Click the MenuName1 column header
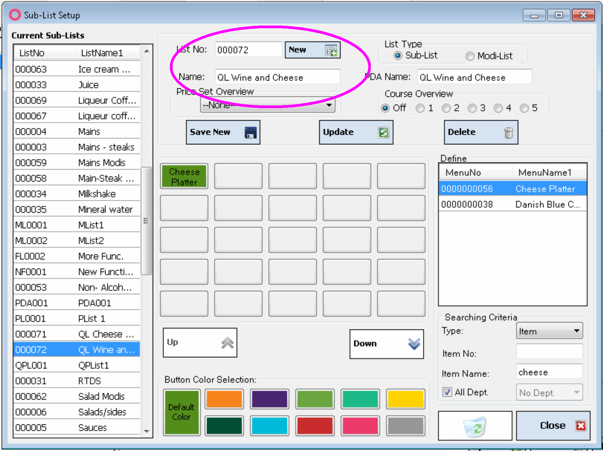Image resolution: width=603 pixels, height=451 pixels. click(549, 173)
